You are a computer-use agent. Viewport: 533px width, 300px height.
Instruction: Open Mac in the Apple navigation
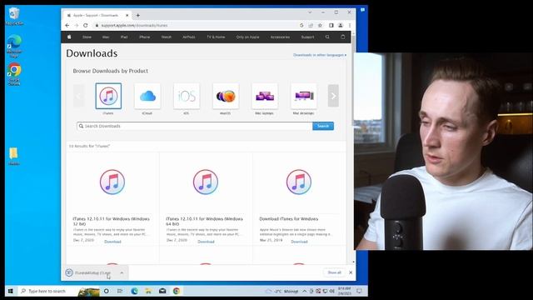coord(106,37)
